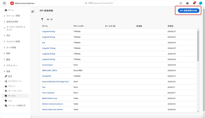Open MMS-JUNE_SINCH credential link
Image resolution: width=205 pixels, height=118 pixels.
tap(49, 71)
